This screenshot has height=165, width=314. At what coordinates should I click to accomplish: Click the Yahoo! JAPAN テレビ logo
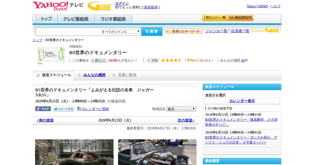point(58,6)
